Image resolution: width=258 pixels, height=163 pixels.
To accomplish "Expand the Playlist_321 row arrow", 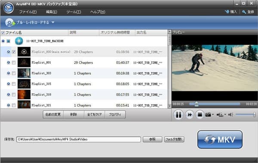I will (9, 105).
